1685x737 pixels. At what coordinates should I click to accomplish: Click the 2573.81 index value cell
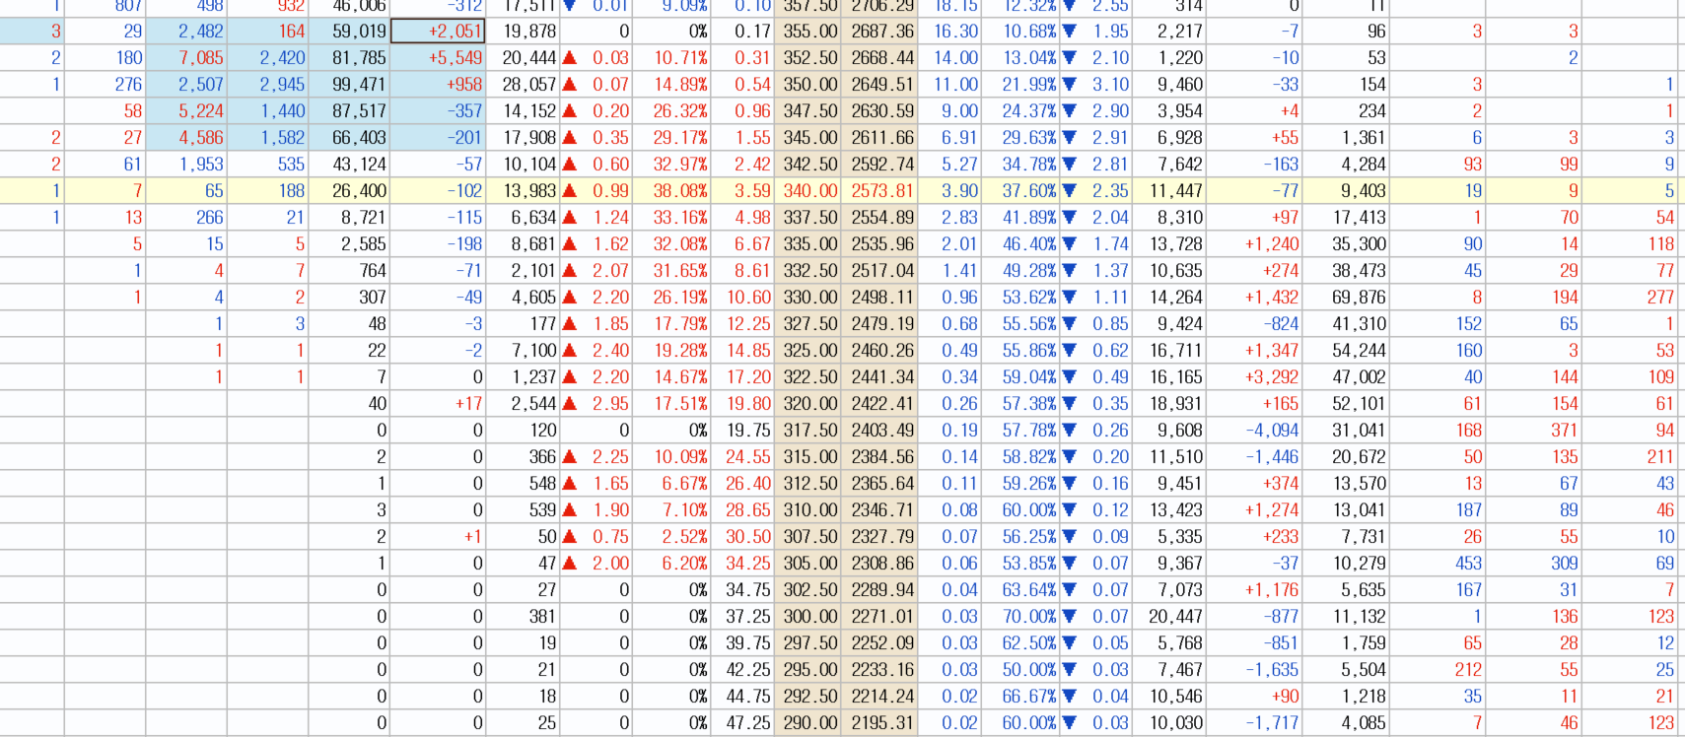(880, 191)
